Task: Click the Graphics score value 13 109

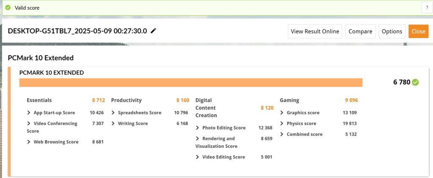Action: point(350,113)
